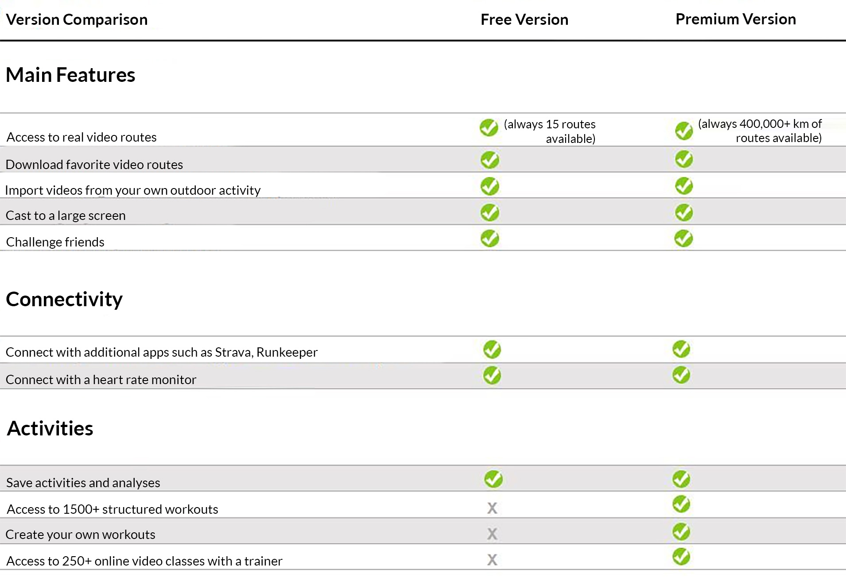Click Free Version checkmark for real video routes
846x581 pixels.
[489, 128]
